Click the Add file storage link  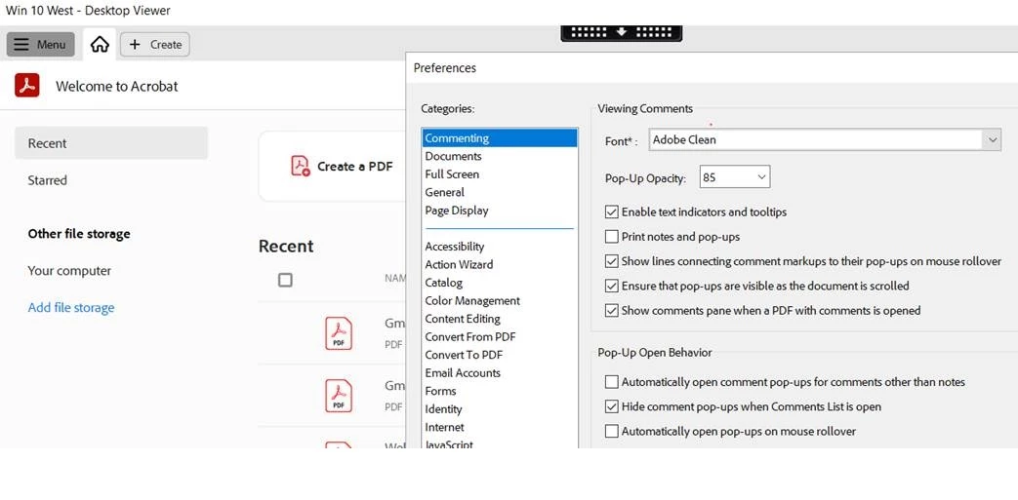pyautogui.click(x=71, y=307)
